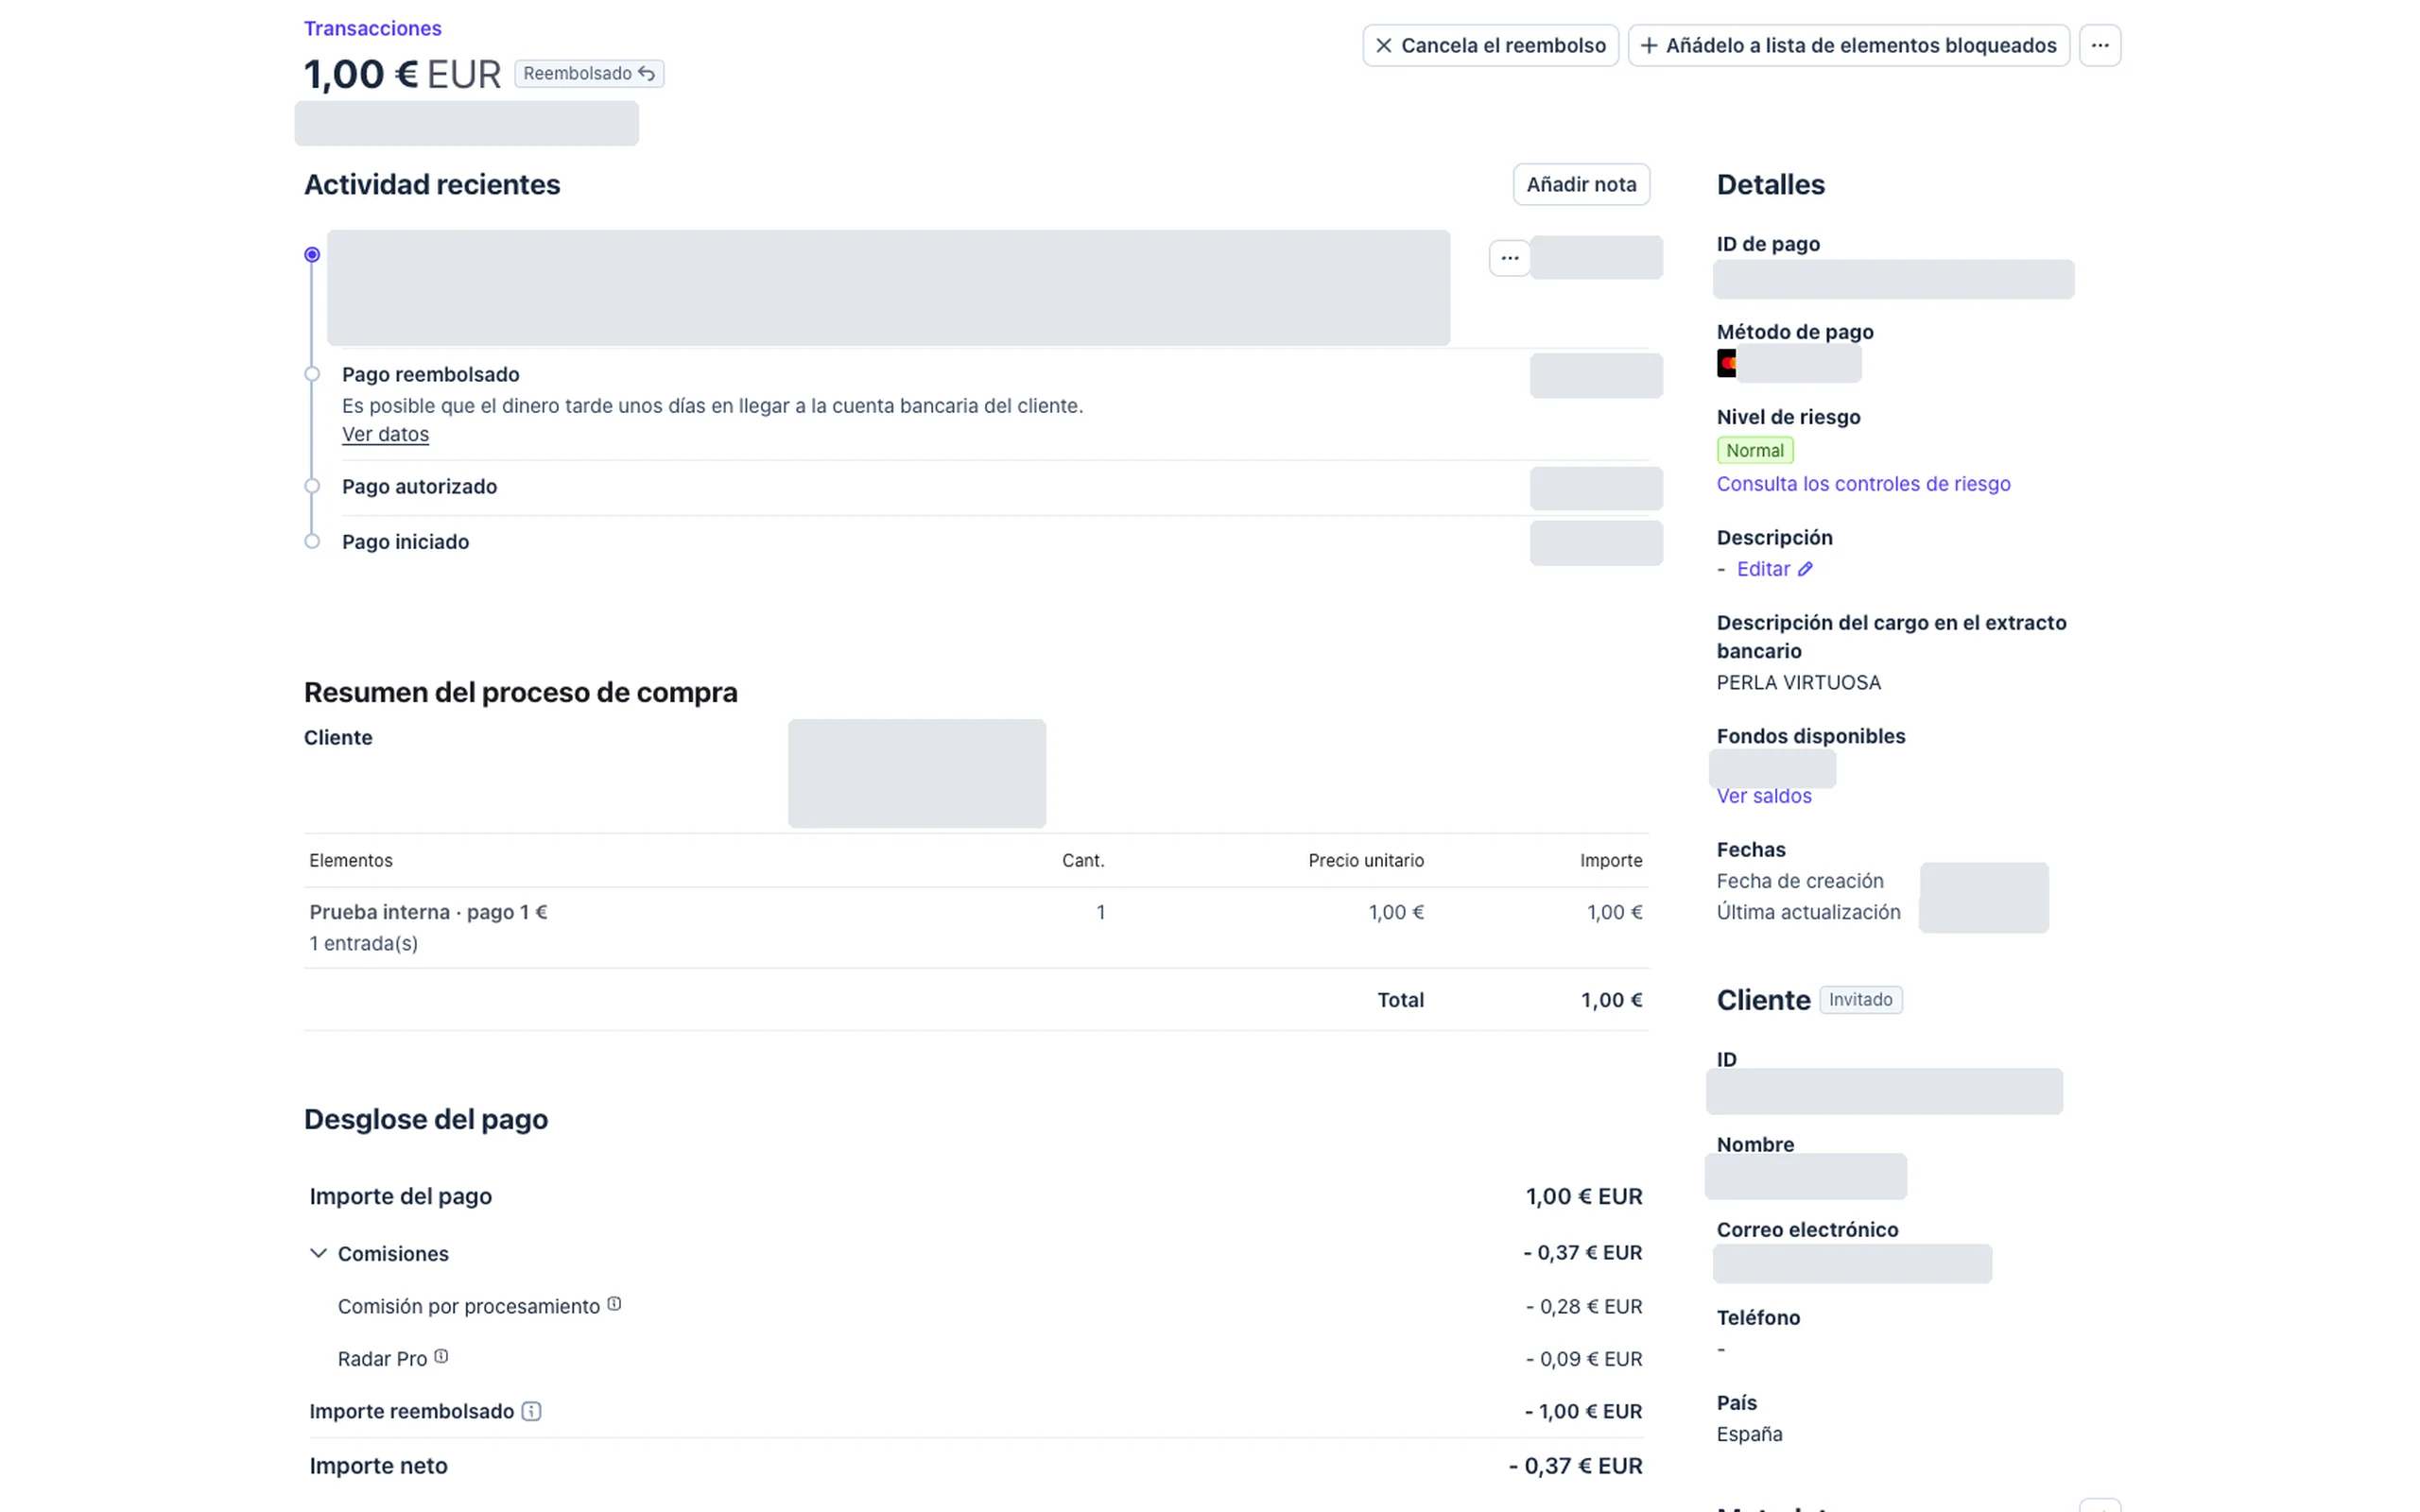Collapse the Comisiones section chevron
The height and width of the screenshot is (1512, 2420).
click(318, 1253)
